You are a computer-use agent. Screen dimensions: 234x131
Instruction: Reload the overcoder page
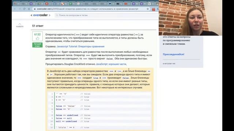pos(24,9)
